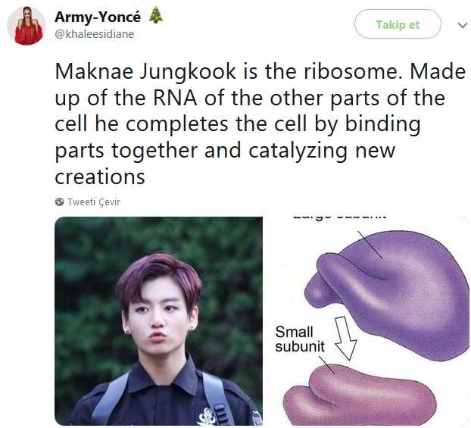471x428 pixels.
Task: Click the word creations in tweet
Action: [x=100, y=177]
